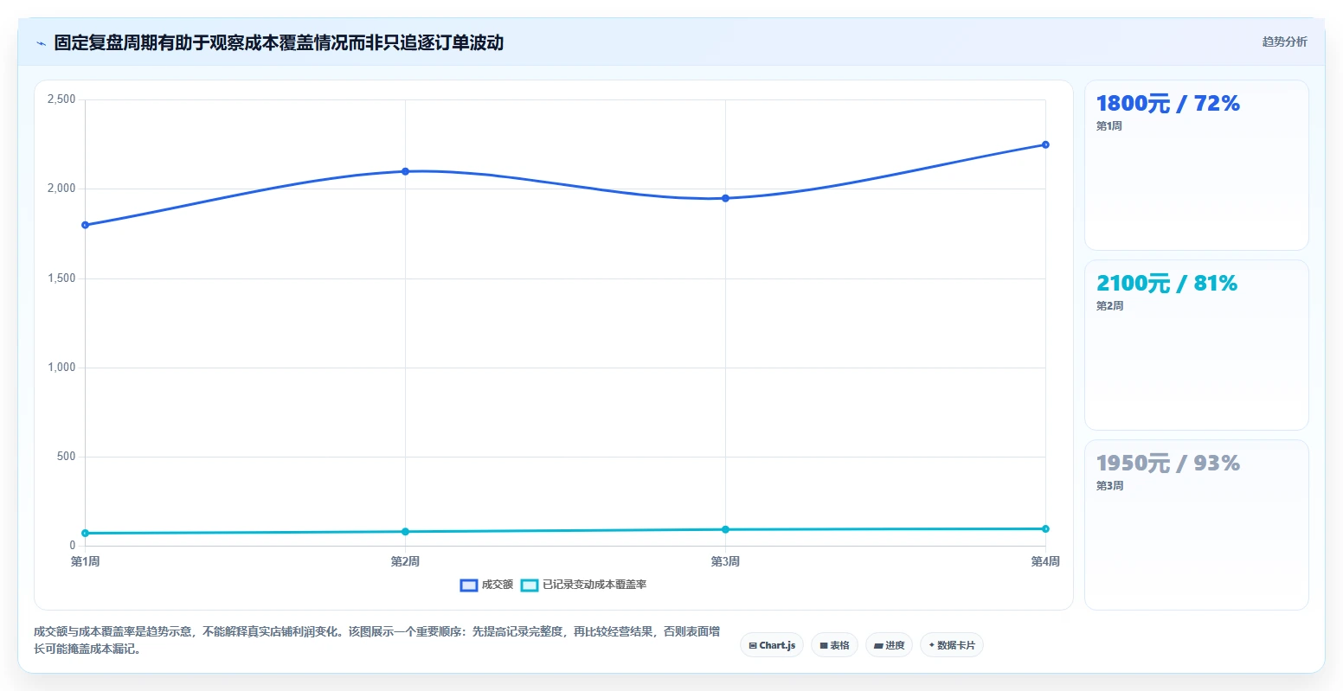The height and width of the screenshot is (691, 1343).
Task: Select the Chart.js tag
Action: pos(772,645)
